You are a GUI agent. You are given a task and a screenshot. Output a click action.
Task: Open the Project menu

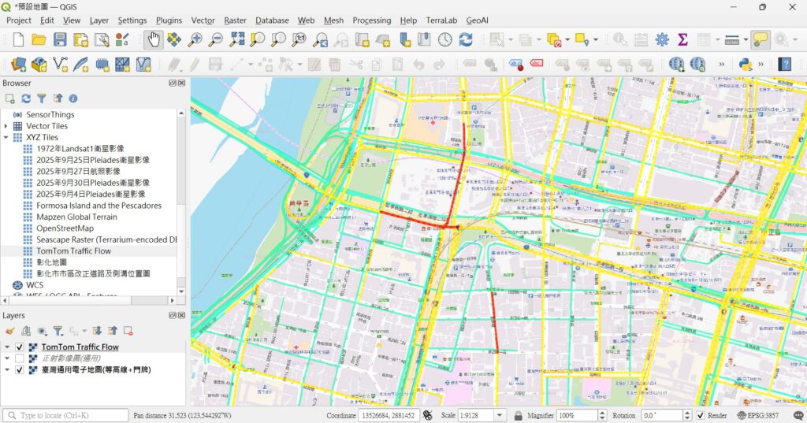click(19, 20)
